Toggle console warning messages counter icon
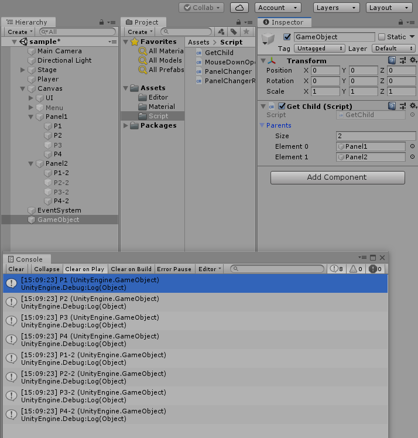The image size is (418, 438). pos(357,269)
